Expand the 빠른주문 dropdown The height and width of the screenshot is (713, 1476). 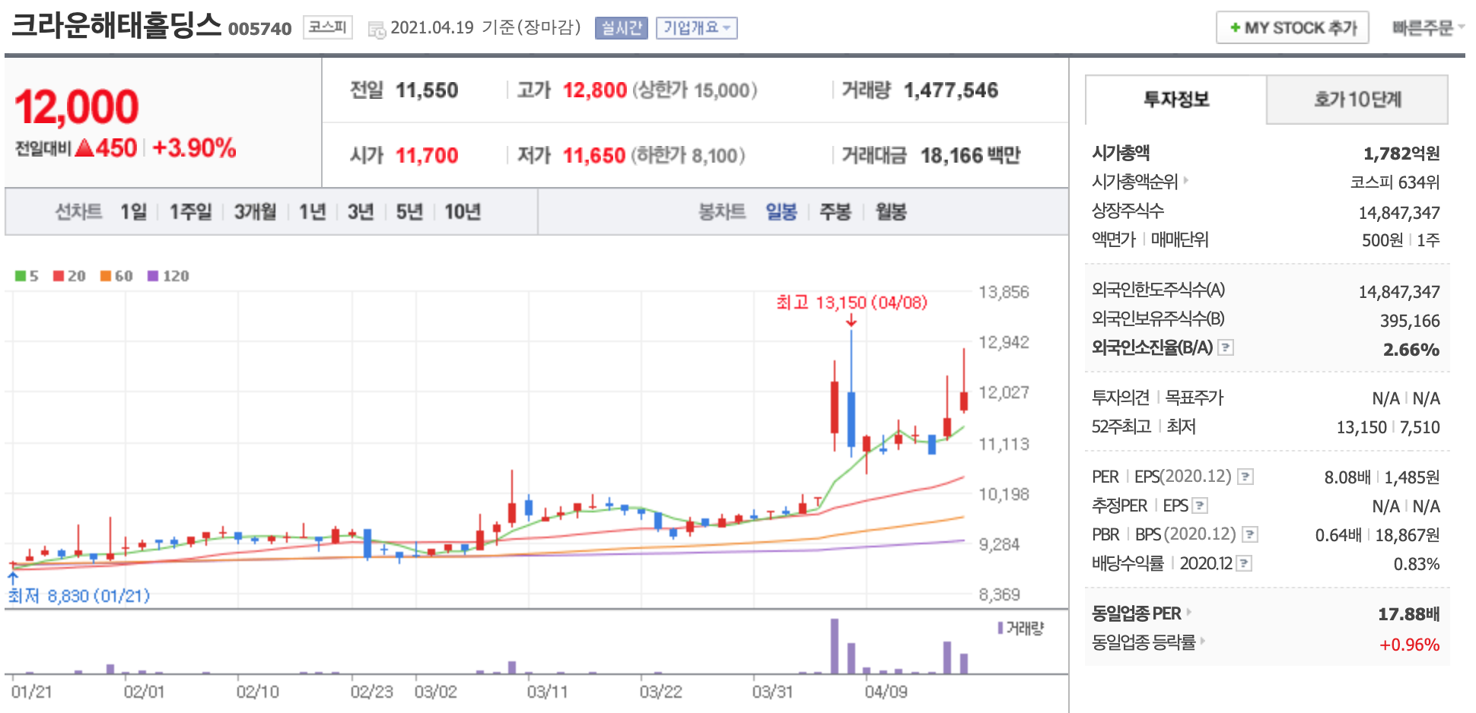tap(1428, 27)
